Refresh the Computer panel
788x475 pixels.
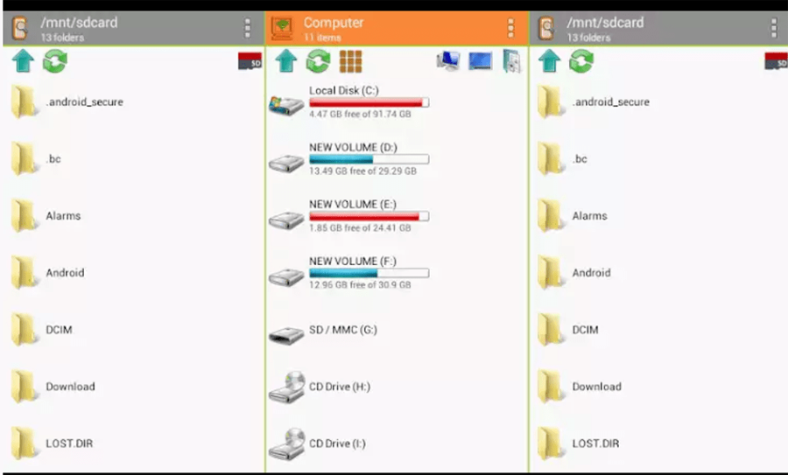pos(318,61)
